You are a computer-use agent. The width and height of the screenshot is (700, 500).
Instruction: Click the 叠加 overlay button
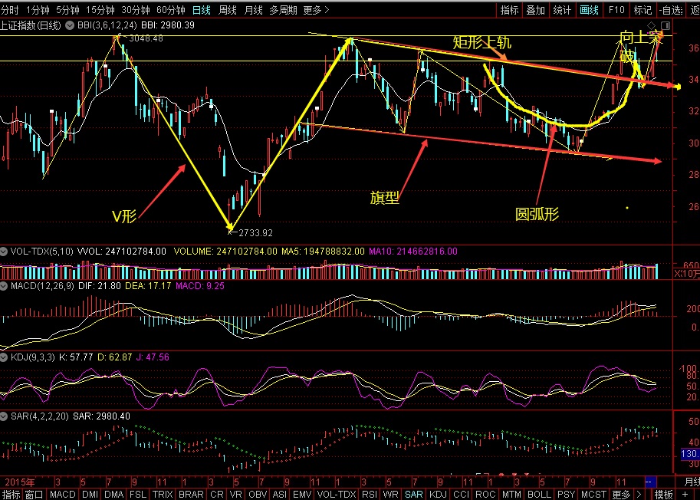[536, 10]
